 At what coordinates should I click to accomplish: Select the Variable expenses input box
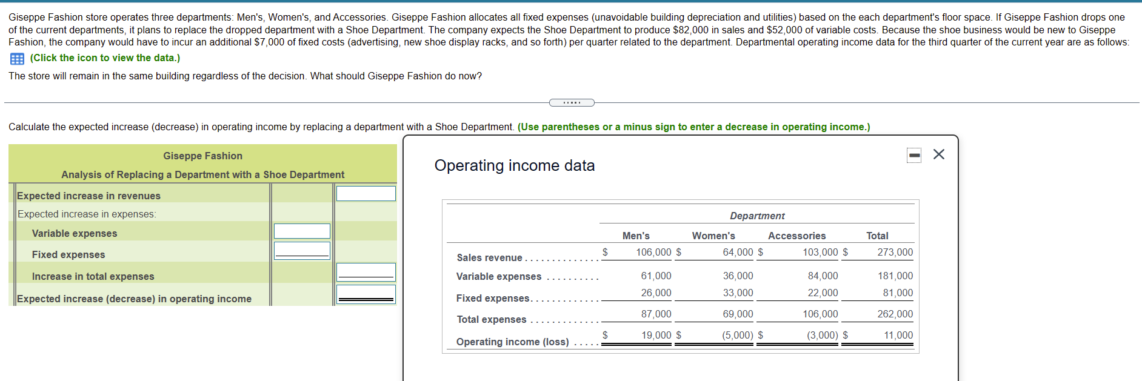point(302,231)
